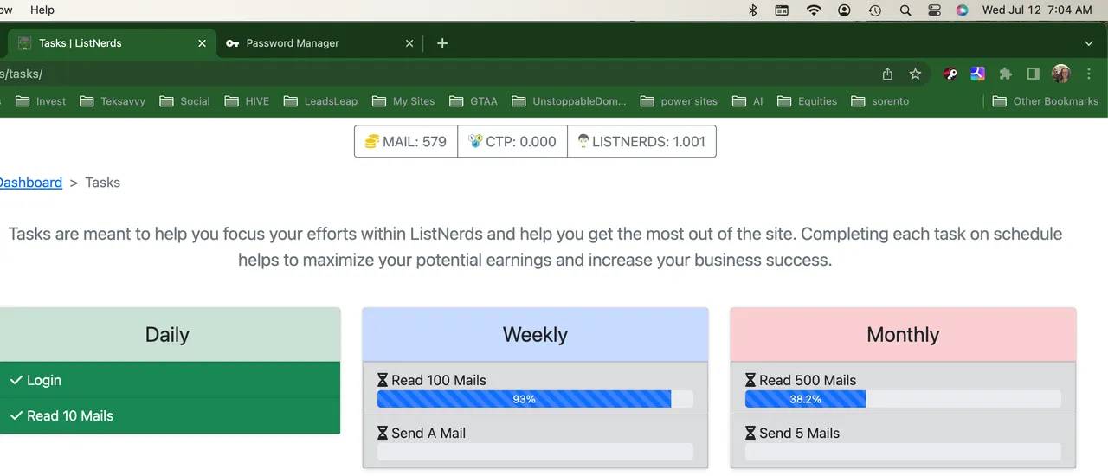Click the MAIL: 579 balance
This screenshot has height=476, width=1108.
(x=406, y=142)
